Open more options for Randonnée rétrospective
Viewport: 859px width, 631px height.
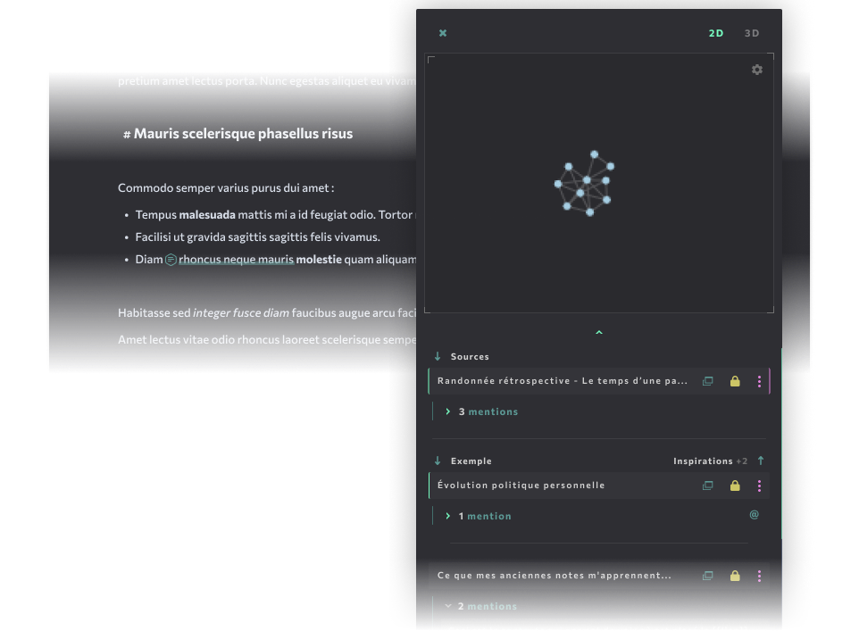point(760,381)
